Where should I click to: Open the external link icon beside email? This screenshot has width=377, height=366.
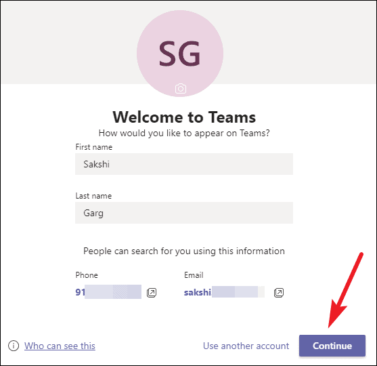279,293
